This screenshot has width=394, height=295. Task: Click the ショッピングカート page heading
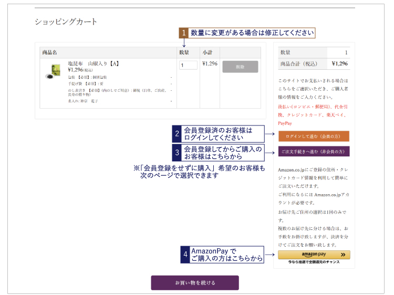(x=66, y=22)
